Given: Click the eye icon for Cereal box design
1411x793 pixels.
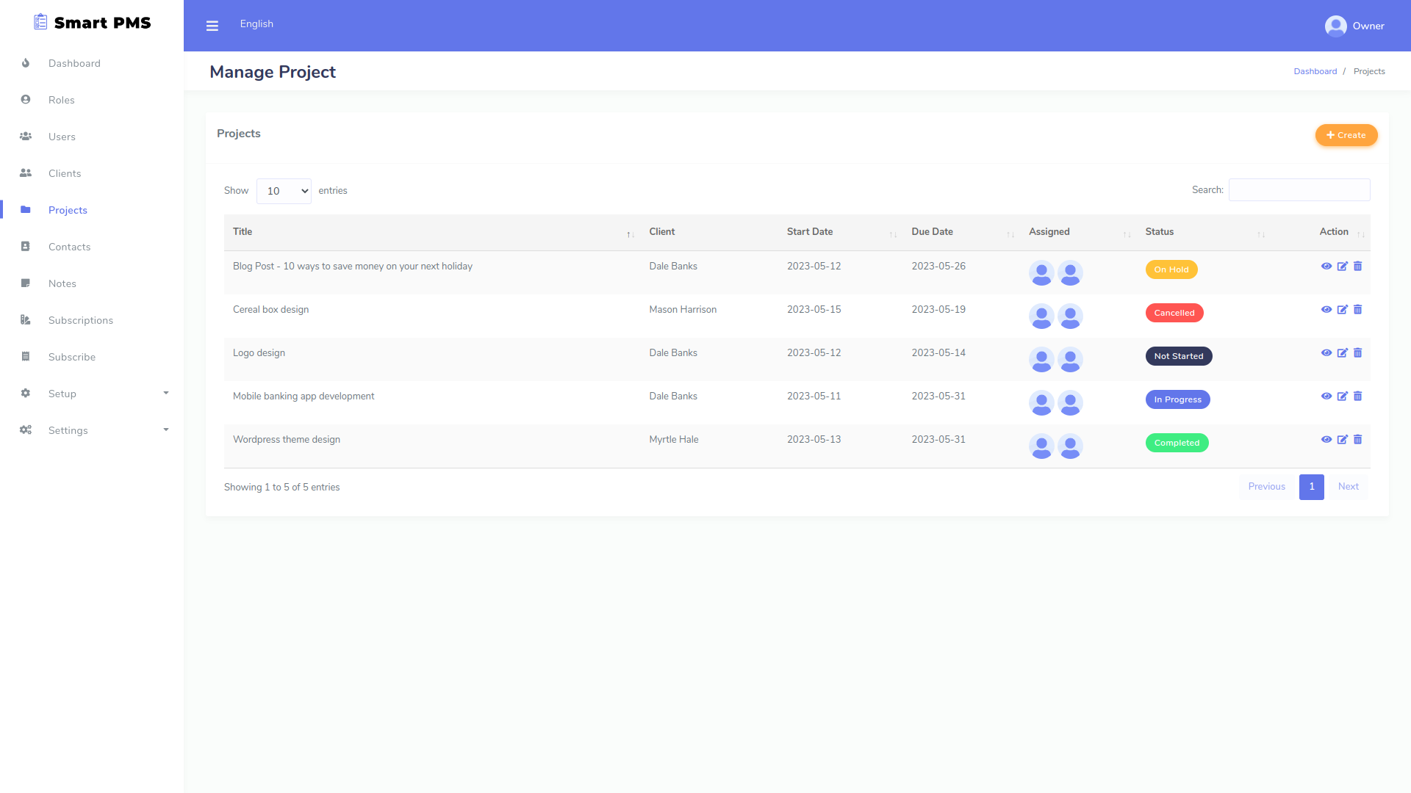Looking at the screenshot, I should [x=1326, y=310].
